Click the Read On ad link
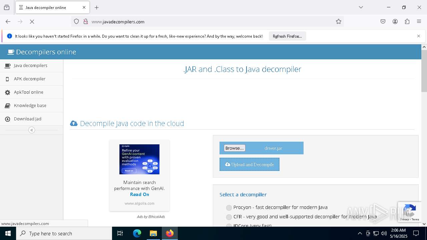427x240 pixels. 139,194
